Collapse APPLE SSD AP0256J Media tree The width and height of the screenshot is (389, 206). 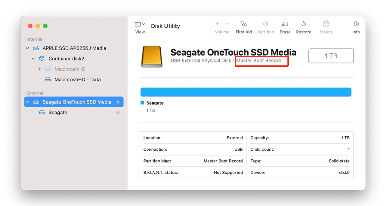click(27, 48)
